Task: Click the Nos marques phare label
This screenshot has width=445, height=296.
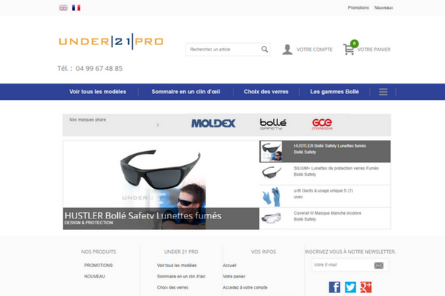Action: 88,120
